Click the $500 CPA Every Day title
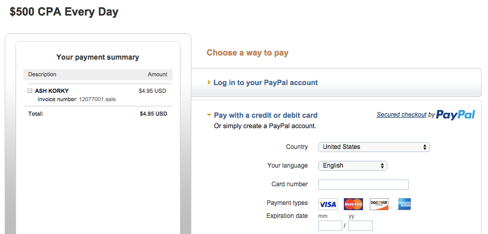Screen dimensions: 488x234 [64, 12]
